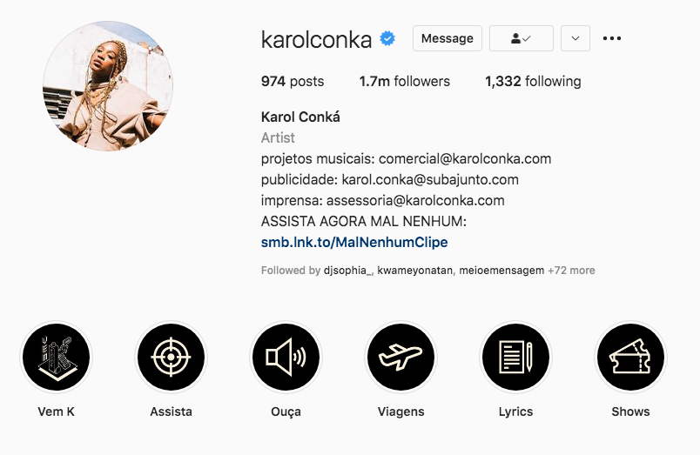
Task: Open the Vem K story highlight
Action: tap(57, 358)
